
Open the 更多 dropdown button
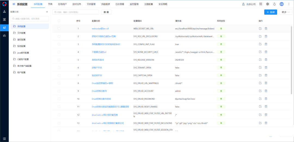pyautogui.click(x=286, y=12)
